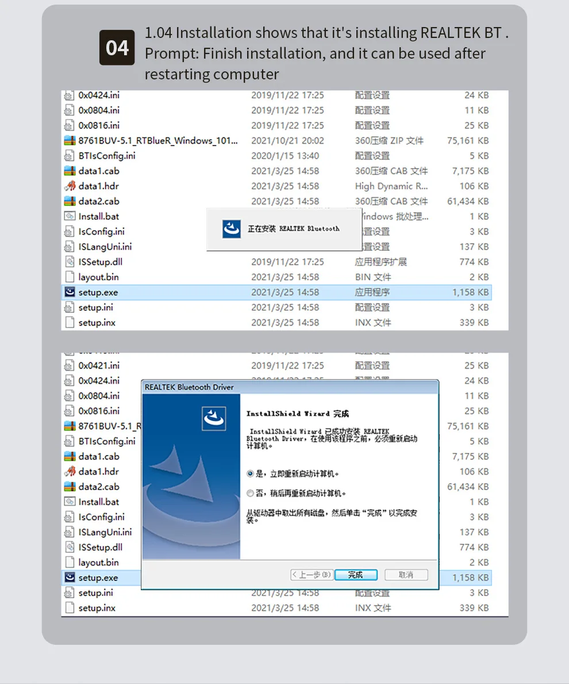Click the ISSetup.dll icon in the lower file list
This screenshot has height=684, width=569.
coord(70,547)
